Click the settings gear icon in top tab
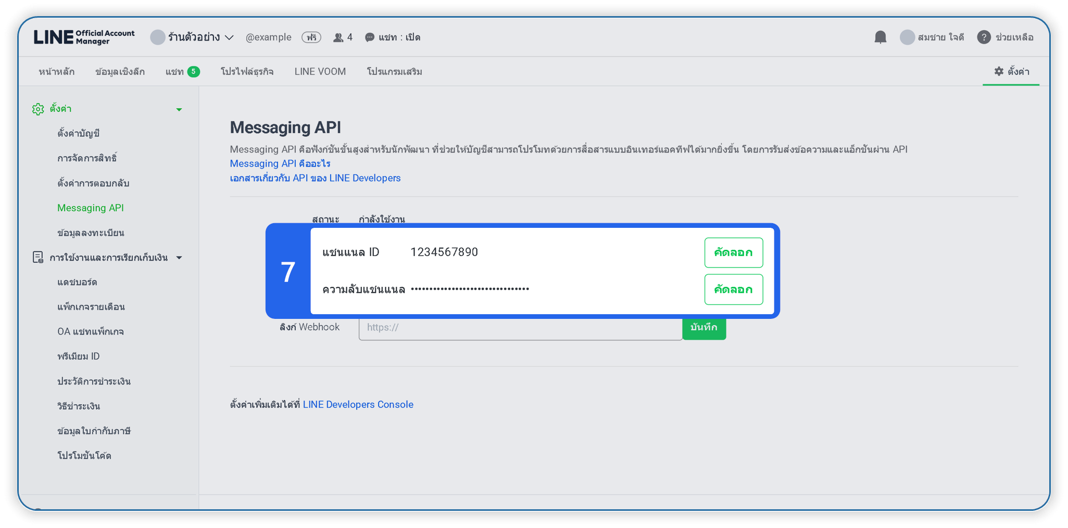This screenshot has height=528, width=1068. pos(999,71)
